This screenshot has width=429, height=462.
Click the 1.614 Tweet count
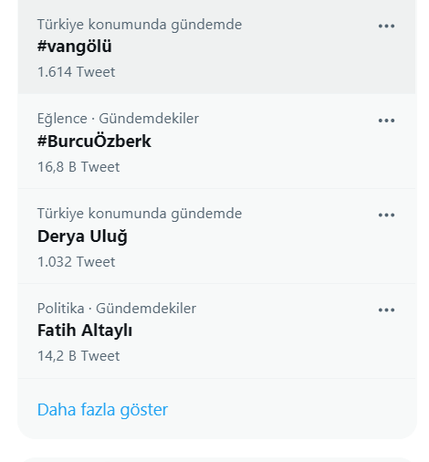pos(76,72)
